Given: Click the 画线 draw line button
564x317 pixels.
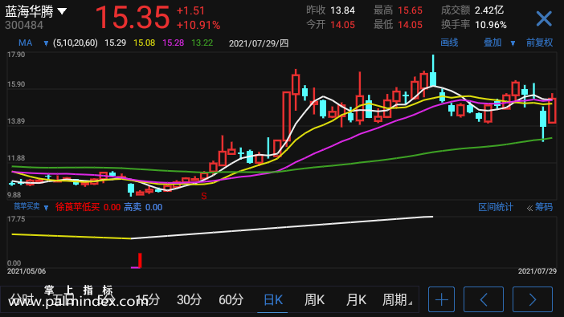Looking at the screenshot, I should click(x=449, y=43).
